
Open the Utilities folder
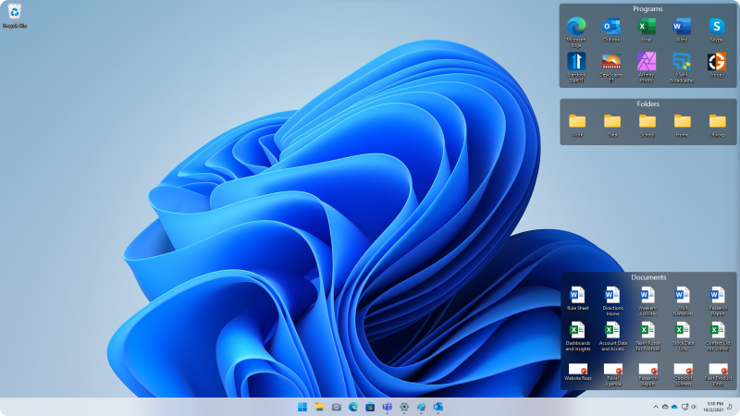(x=717, y=121)
